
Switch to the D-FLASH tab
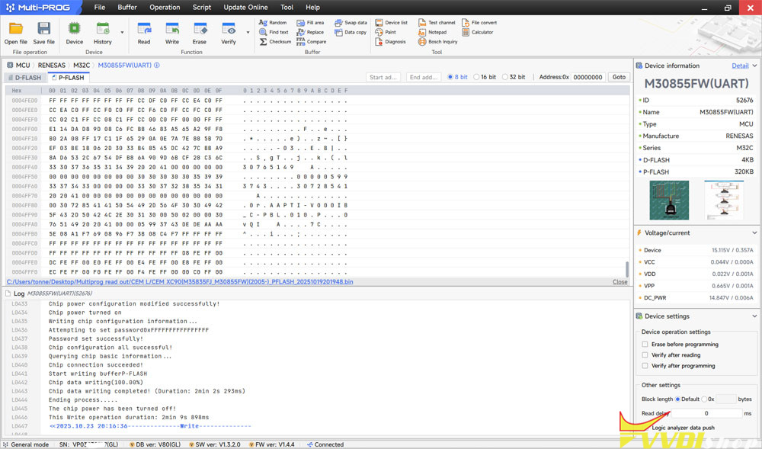tap(26, 78)
